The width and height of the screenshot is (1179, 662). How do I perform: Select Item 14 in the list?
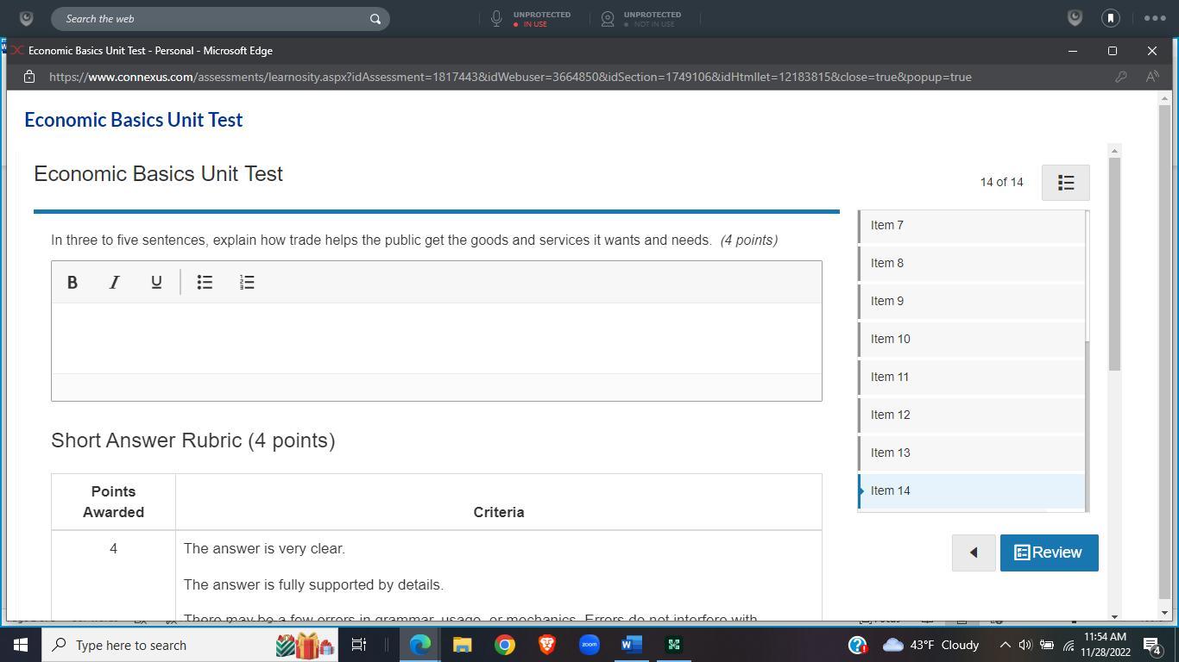(971, 490)
